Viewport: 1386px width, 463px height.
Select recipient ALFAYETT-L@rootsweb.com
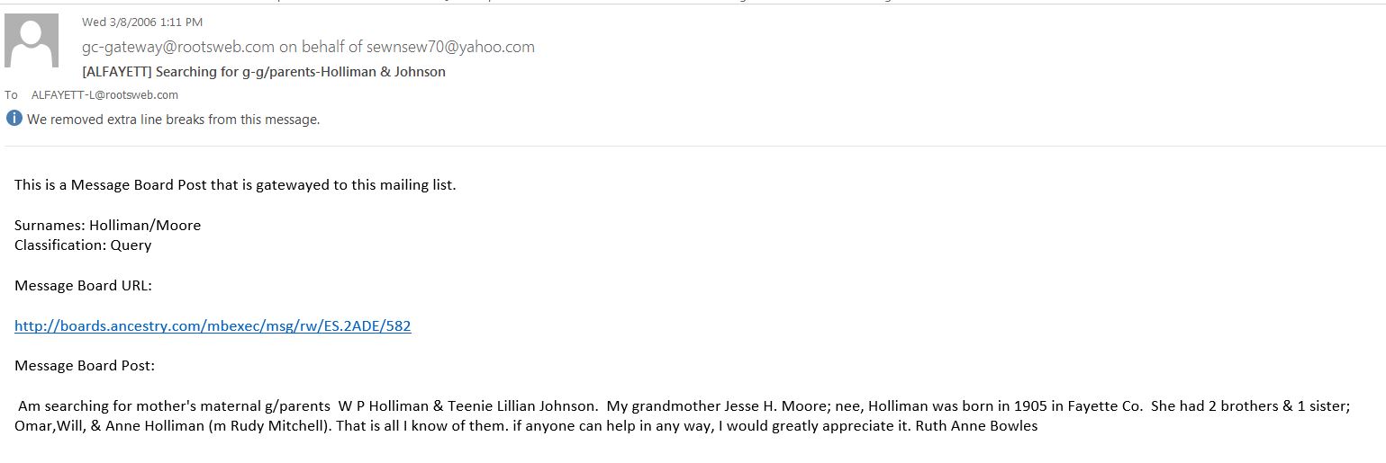point(104,94)
